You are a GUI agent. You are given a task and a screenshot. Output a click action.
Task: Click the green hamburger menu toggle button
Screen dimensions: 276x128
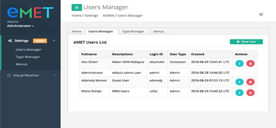[77, 8]
